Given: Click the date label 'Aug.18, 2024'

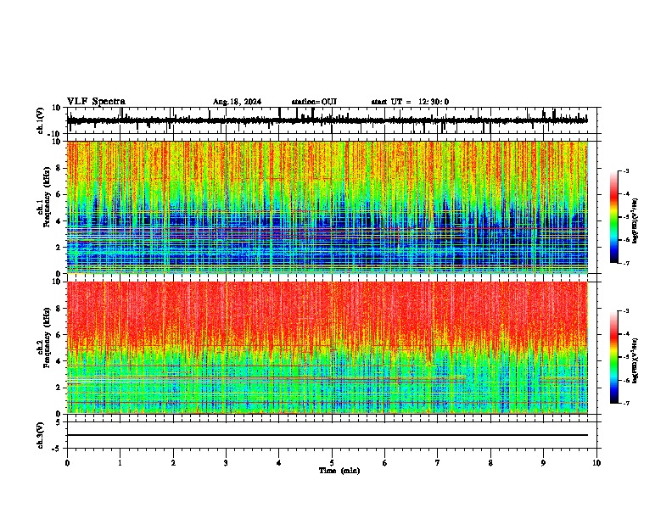Looking at the screenshot, I should tap(237, 102).
